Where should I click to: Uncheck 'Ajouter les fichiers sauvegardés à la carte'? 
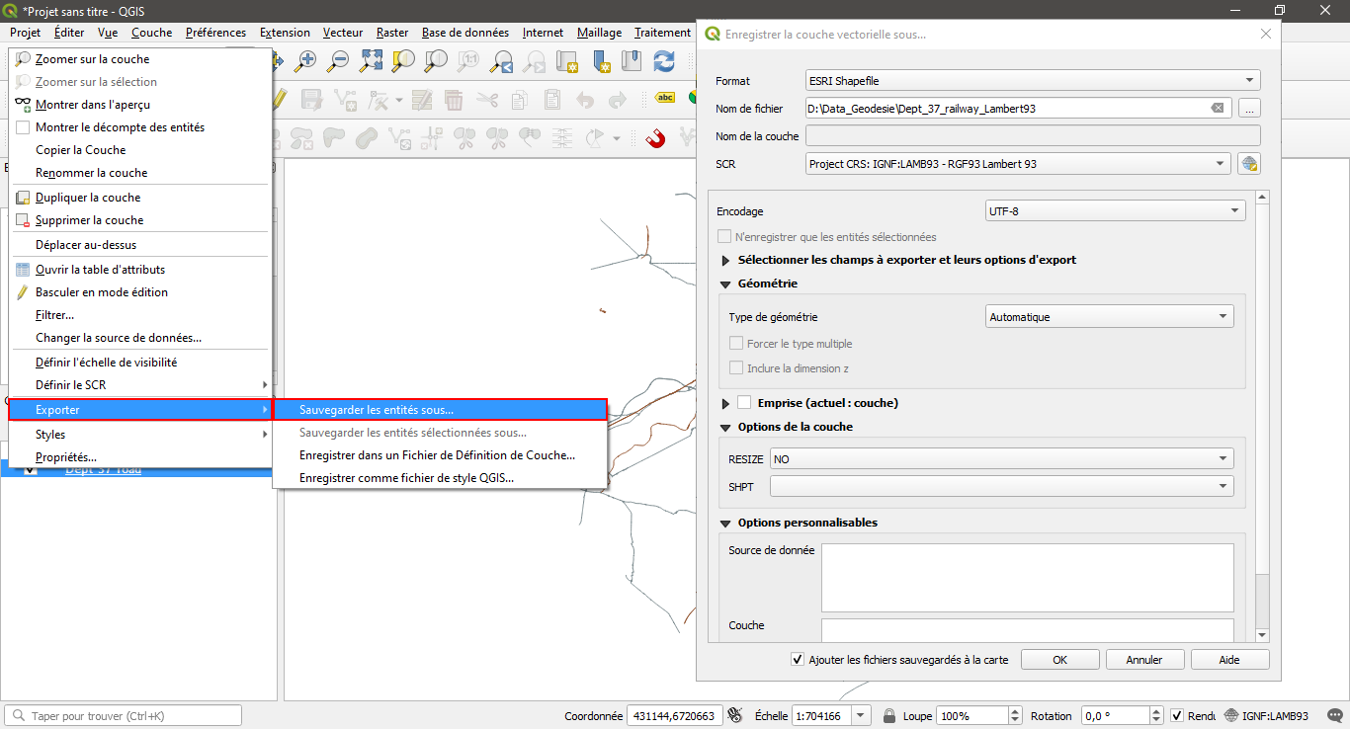798,659
